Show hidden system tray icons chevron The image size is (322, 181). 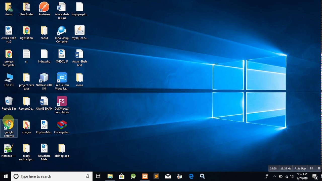point(275,176)
